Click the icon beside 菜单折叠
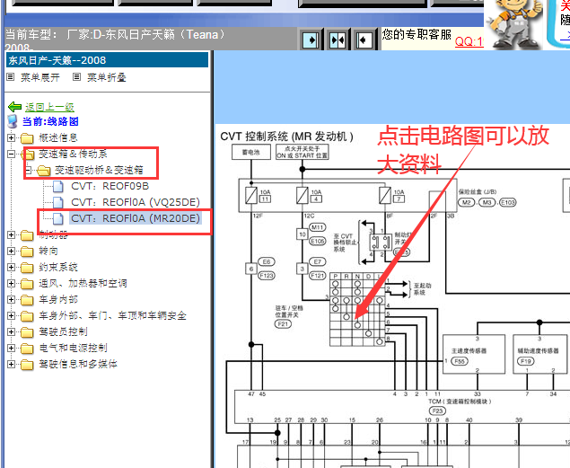This screenshot has height=468, width=570. point(76,77)
